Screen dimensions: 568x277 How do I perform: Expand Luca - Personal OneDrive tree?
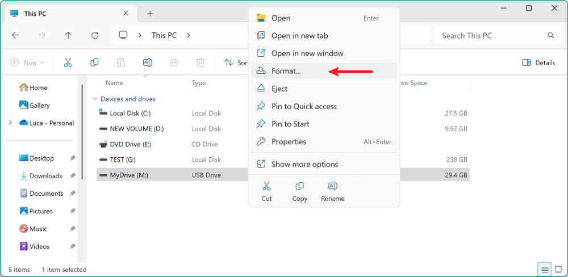[x=10, y=123]
